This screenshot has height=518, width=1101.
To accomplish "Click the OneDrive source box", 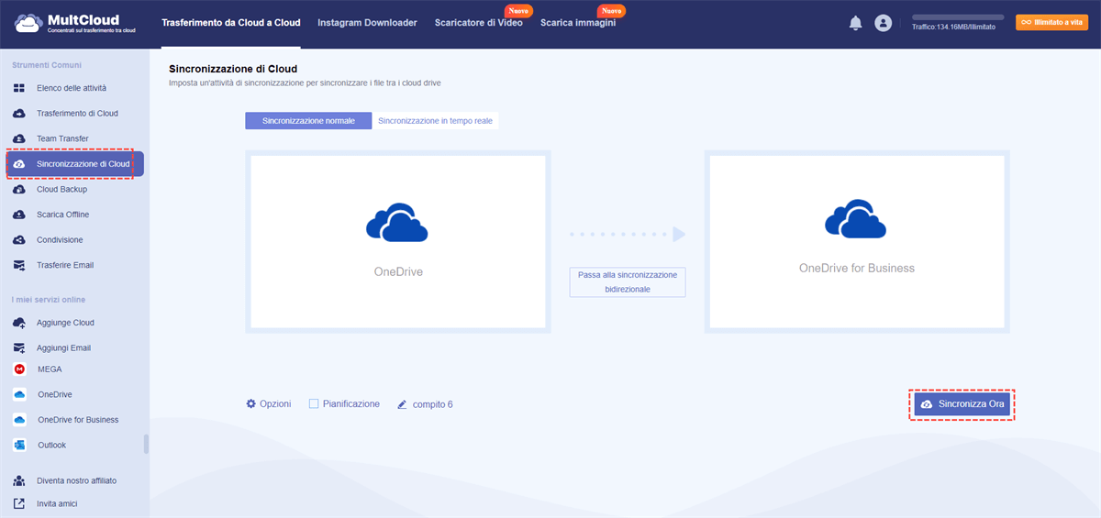I will [x=397, y=242].
